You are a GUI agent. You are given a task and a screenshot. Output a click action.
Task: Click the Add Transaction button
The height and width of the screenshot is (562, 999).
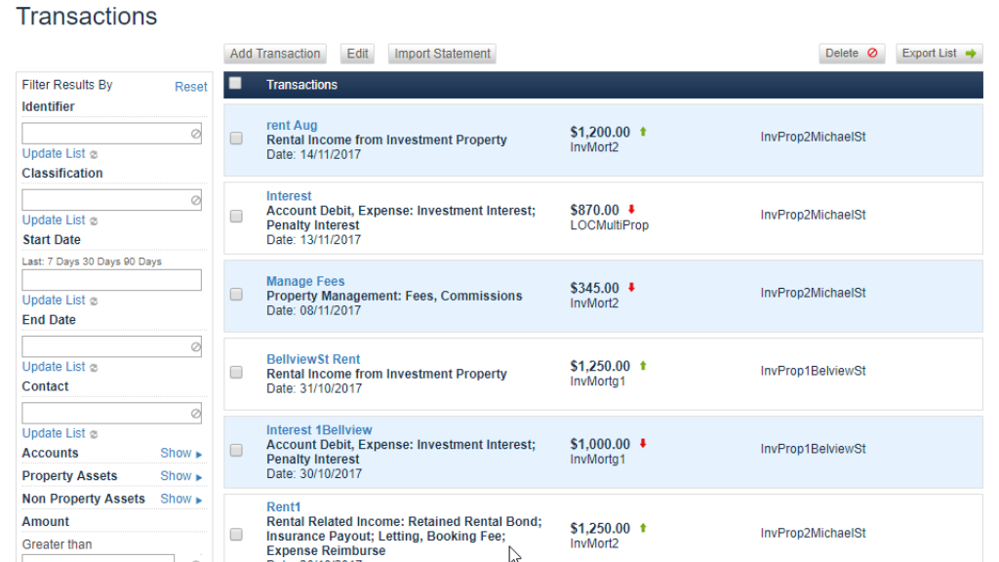tap(274, 54)
